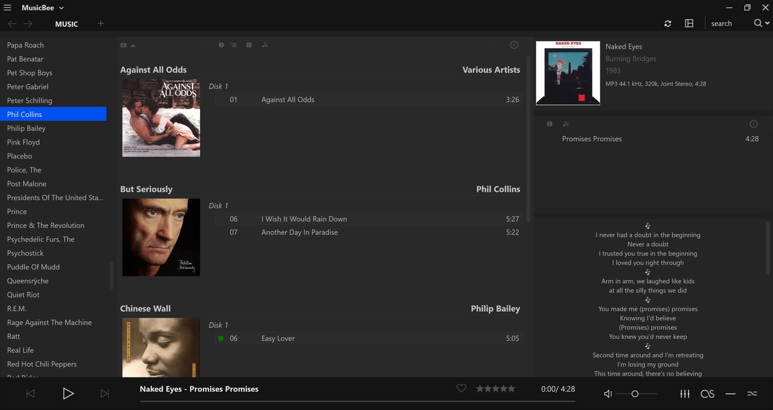
Task: Toggle the shuffle icon
Action: coord(752,394)
